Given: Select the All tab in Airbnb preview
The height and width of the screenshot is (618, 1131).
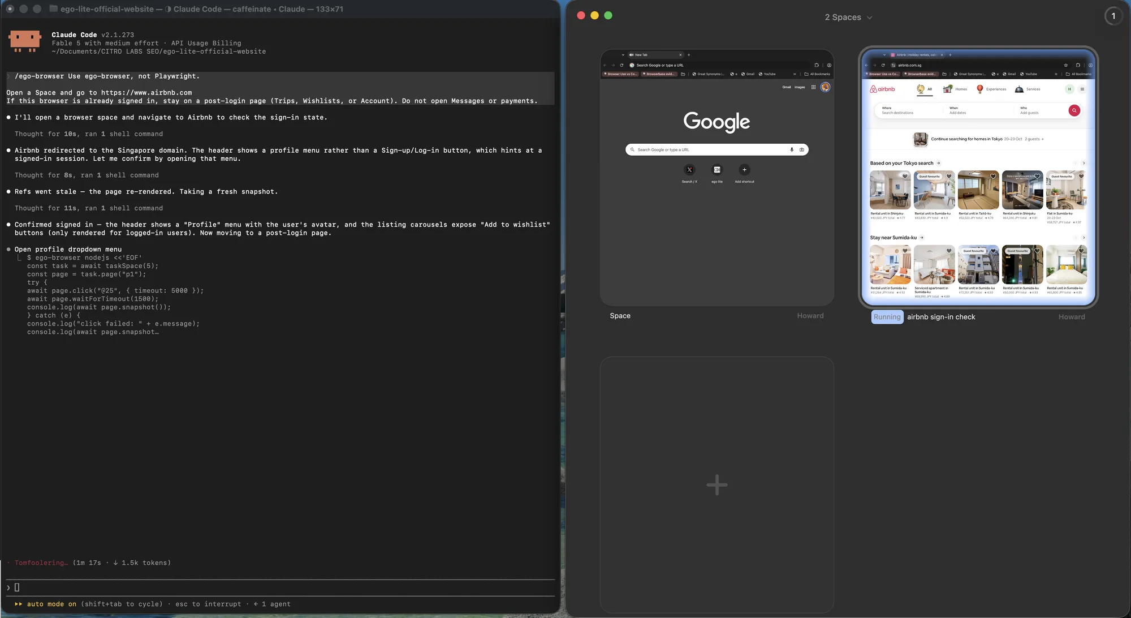Looking at the screenshot, I should pyautogui.click(x=925, y=89).
